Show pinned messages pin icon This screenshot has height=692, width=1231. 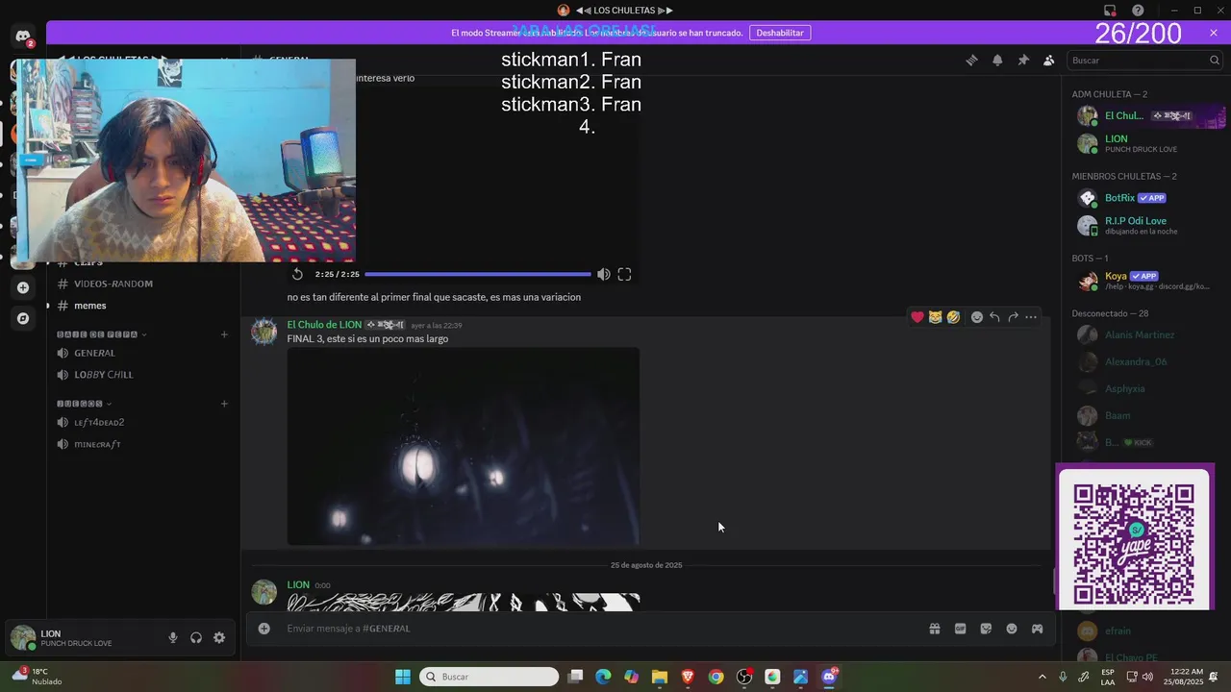click(x=1023, y=60)
